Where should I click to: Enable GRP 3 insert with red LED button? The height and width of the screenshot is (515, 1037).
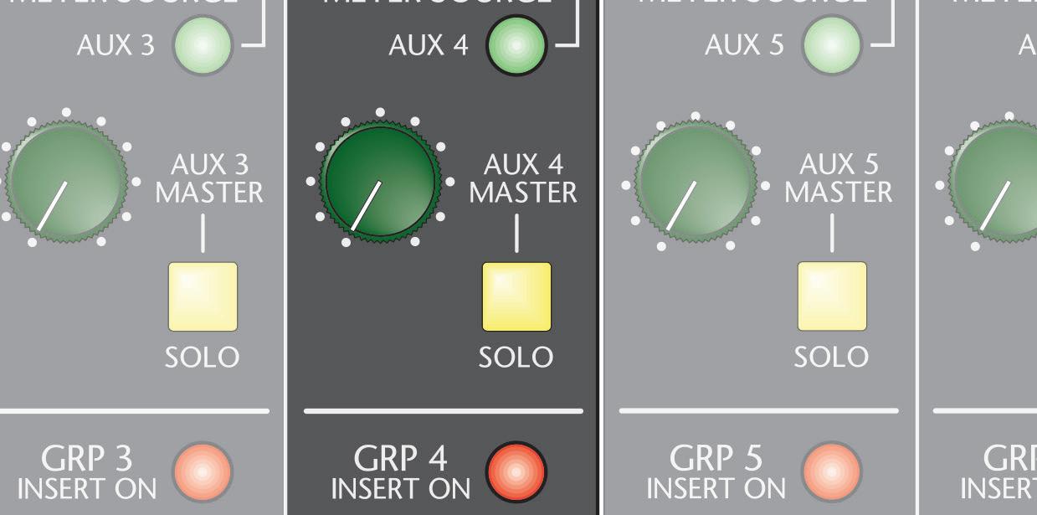(202, 471)
